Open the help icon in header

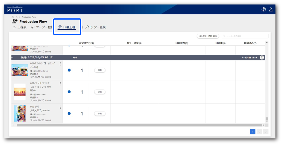coord(263,10)
